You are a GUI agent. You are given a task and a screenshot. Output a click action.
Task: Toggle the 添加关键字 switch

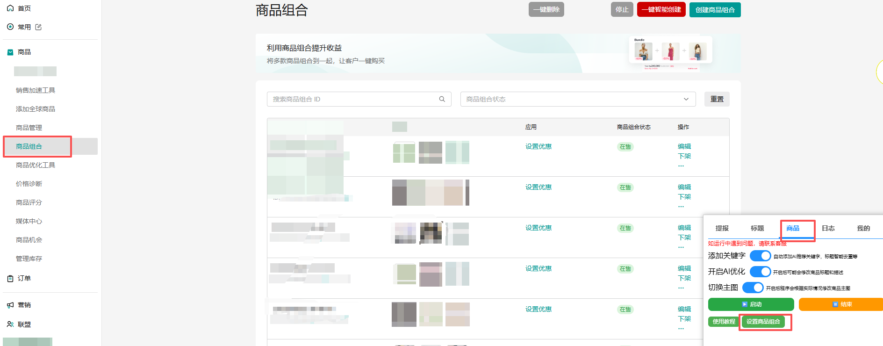tap(760, 256)
